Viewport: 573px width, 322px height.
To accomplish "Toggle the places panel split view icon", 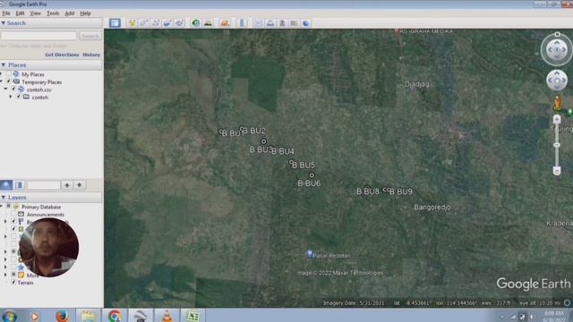I will point(19,185).
